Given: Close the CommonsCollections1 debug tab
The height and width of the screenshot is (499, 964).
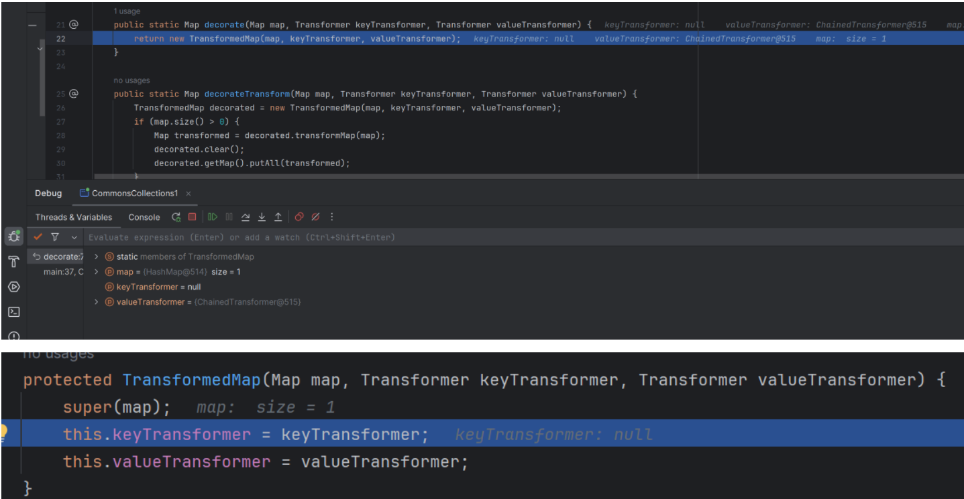Looking at the screenshot, I should point(189,194).
